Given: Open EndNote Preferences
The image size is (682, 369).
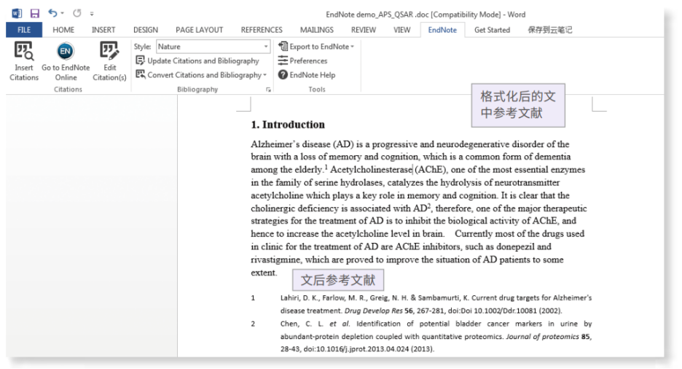Looking at the screenshot, I should coord(302,61).
